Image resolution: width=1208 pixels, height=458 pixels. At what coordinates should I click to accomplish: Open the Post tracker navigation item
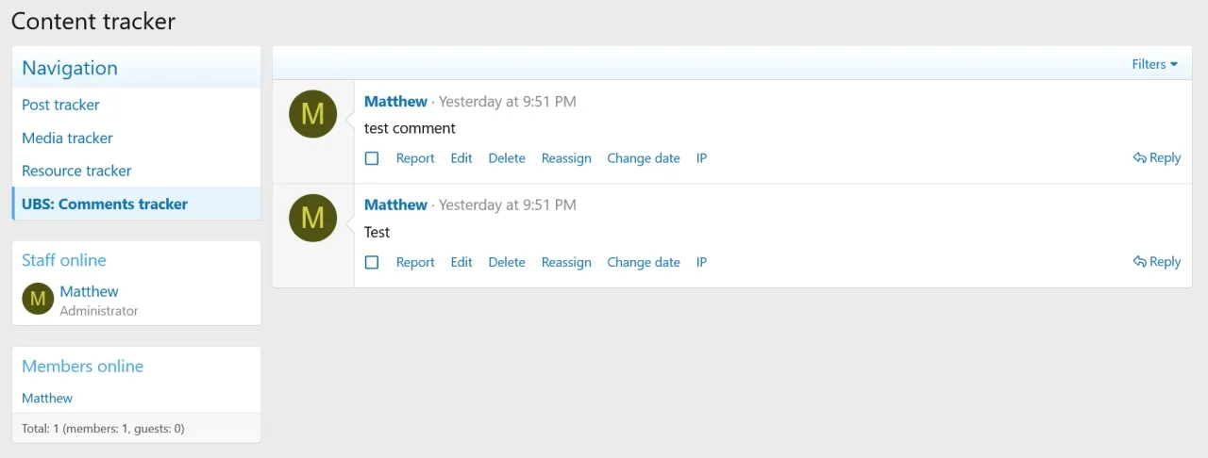[x=60, y=105]
